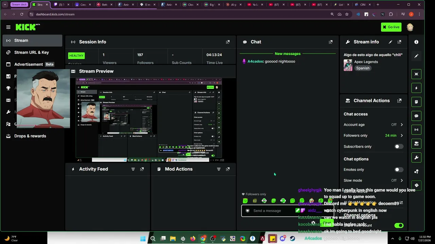Pop out the Mod Actions panel
The width and height of the screenshot is (435, 244).
point(228,169)
